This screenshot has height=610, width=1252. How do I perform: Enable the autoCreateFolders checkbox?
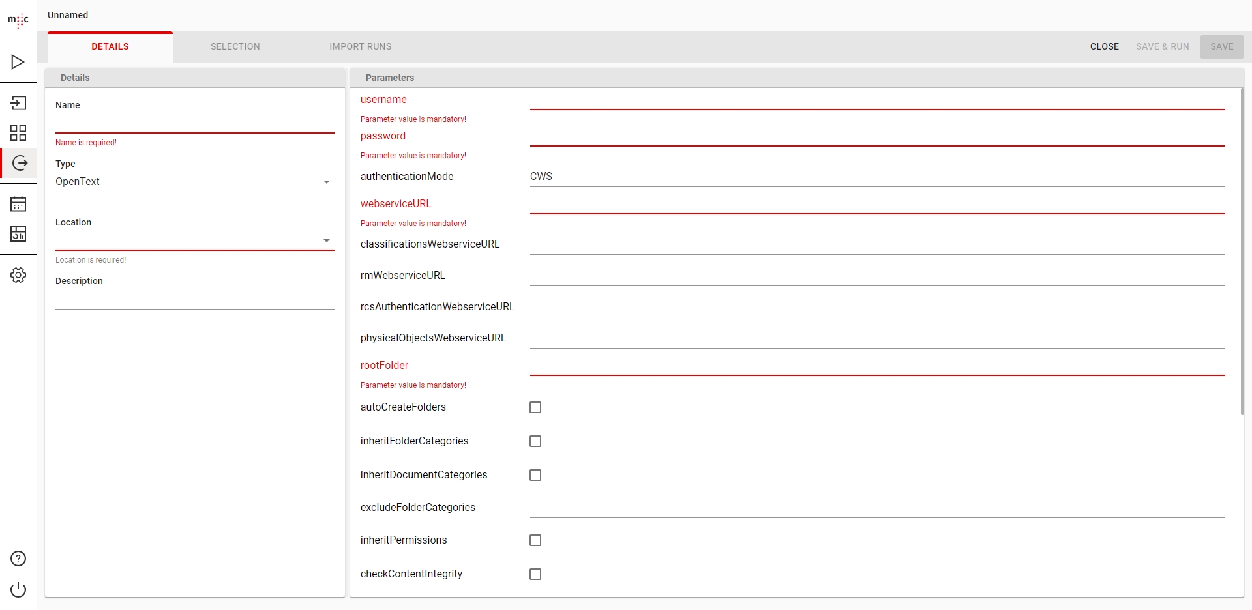[535, 407]
